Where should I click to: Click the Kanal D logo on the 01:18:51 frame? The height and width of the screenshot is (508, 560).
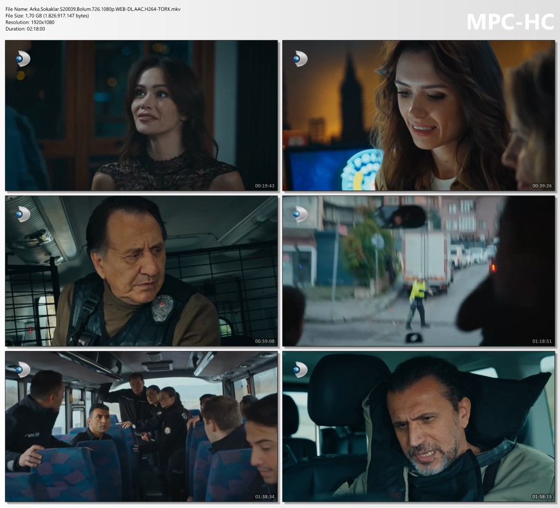(x=300, y=214)
